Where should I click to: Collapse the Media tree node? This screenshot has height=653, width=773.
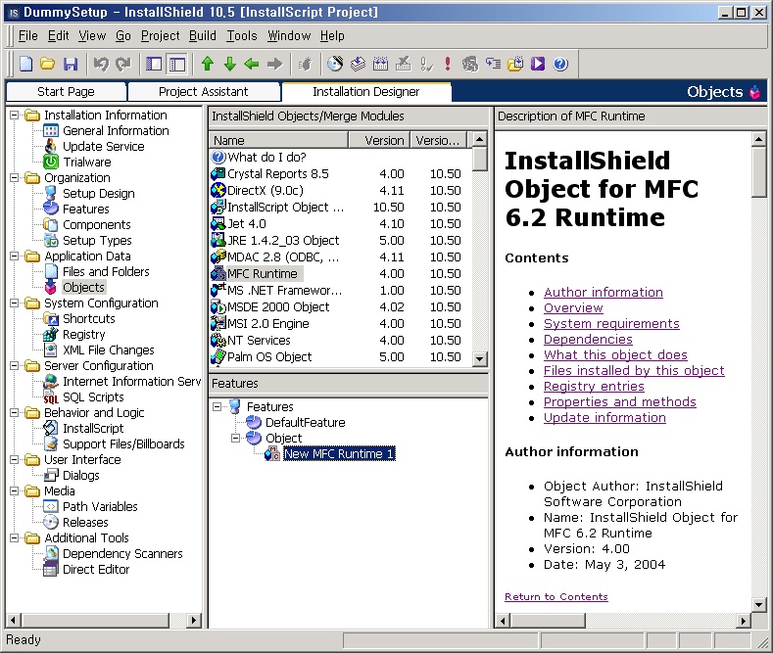point(15,491)
